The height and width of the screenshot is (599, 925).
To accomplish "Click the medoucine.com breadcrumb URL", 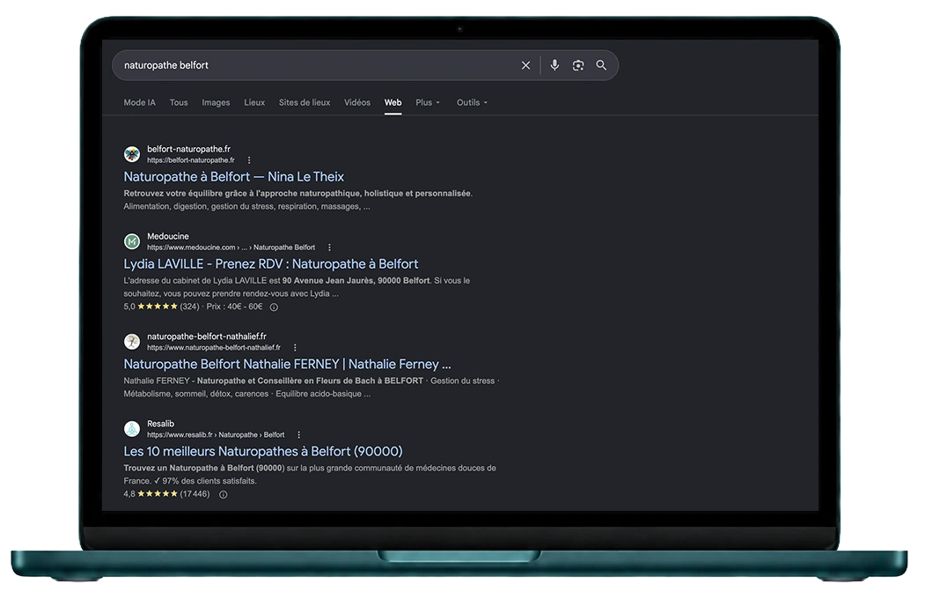I will point(231,248).
